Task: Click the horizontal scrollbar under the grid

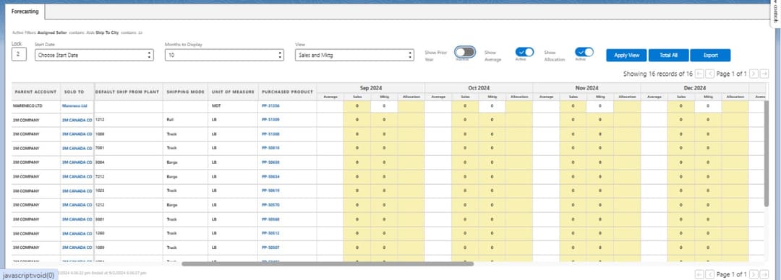Action: (328, 263)
